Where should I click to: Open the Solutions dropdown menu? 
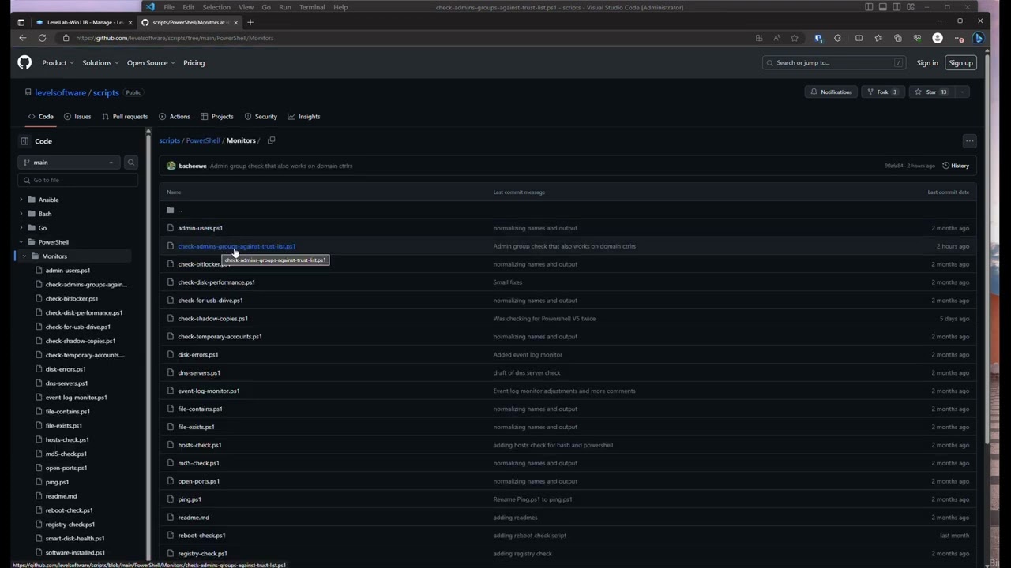click(x=100, y=62)
